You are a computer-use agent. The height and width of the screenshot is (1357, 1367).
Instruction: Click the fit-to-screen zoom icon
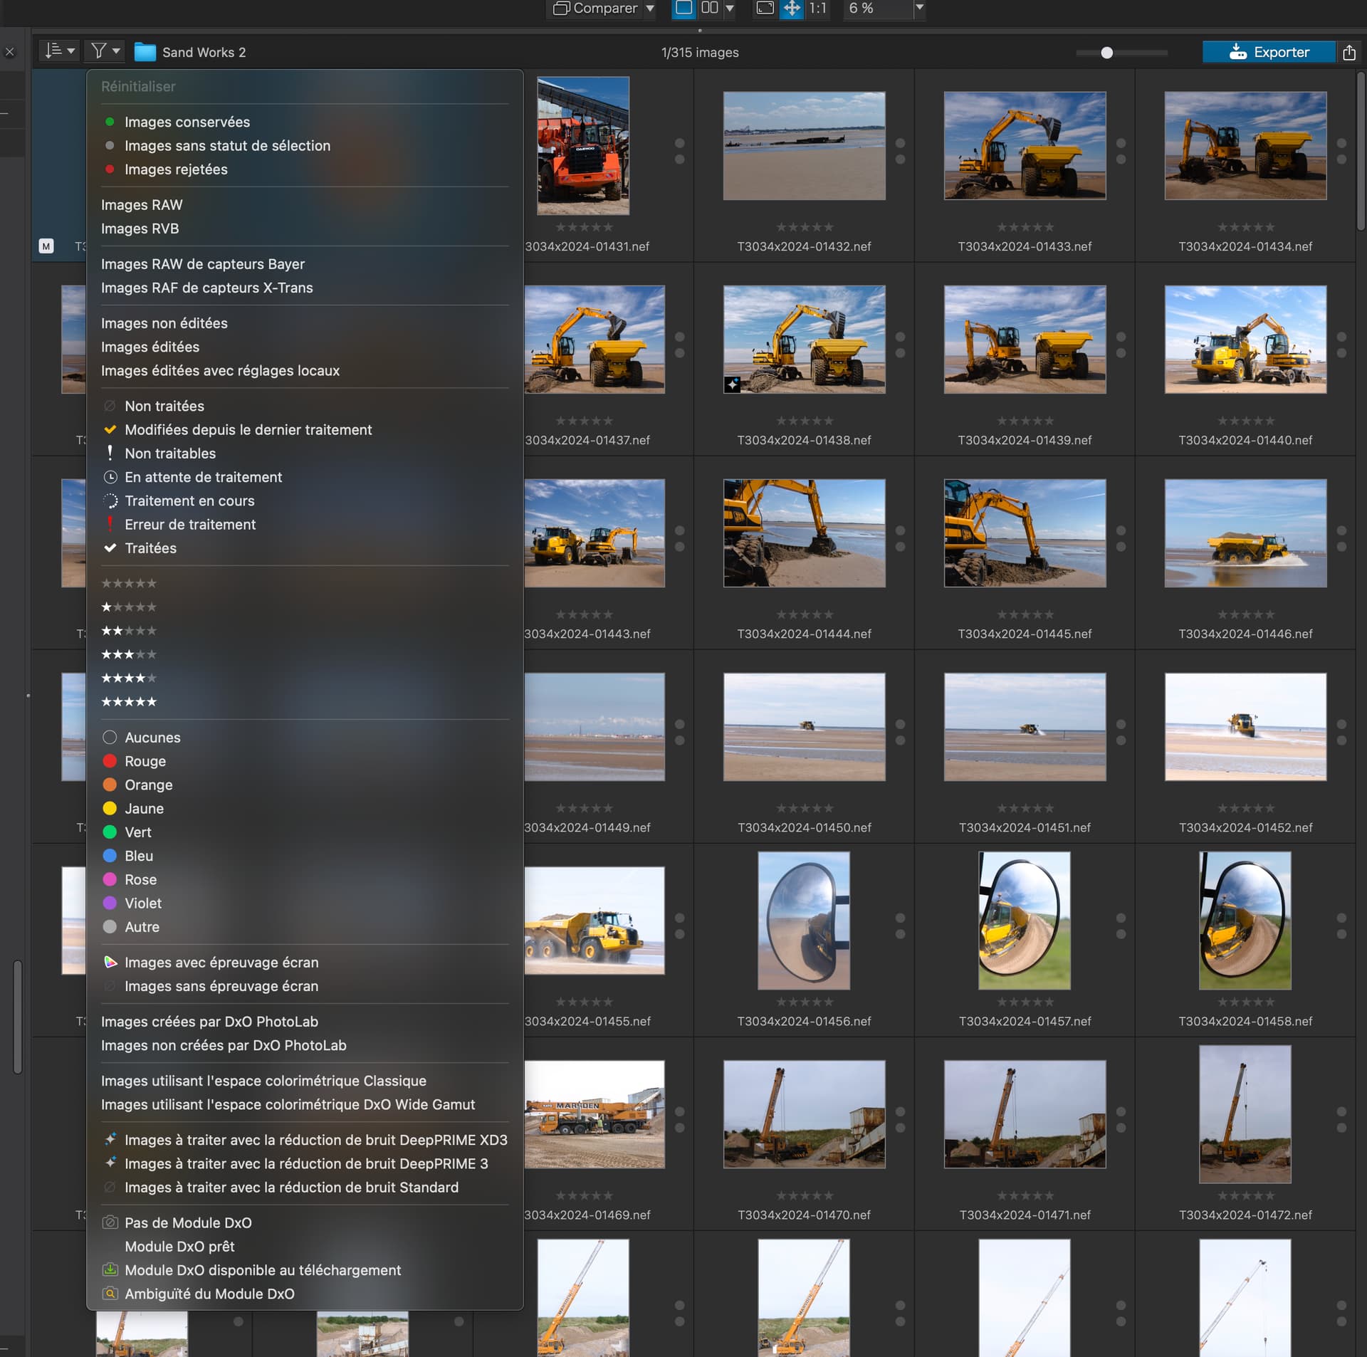(x=765, y=9)
